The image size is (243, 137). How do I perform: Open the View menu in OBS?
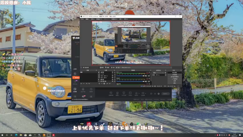tap(93, 19)
